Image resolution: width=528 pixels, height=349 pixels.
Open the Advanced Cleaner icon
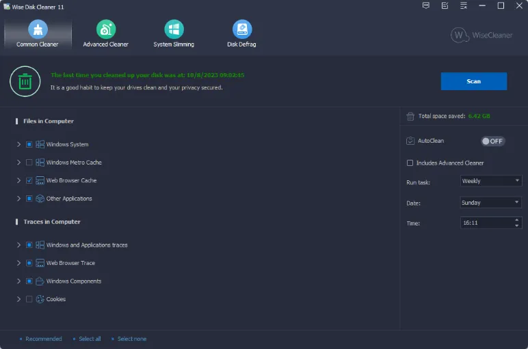(x=106, y=29)
